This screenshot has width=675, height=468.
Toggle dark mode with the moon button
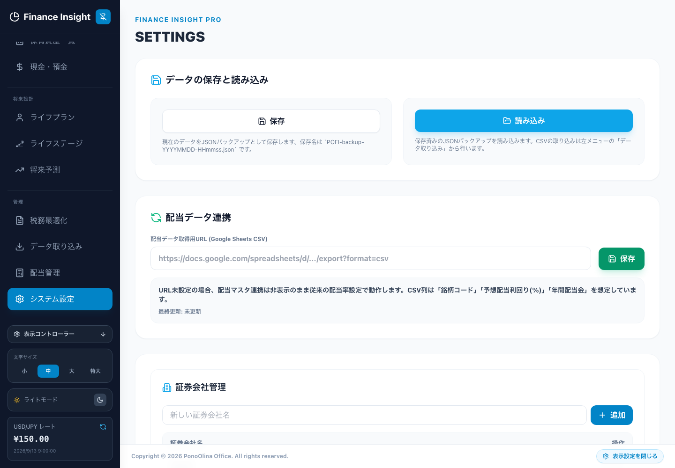tap(100, 400)
